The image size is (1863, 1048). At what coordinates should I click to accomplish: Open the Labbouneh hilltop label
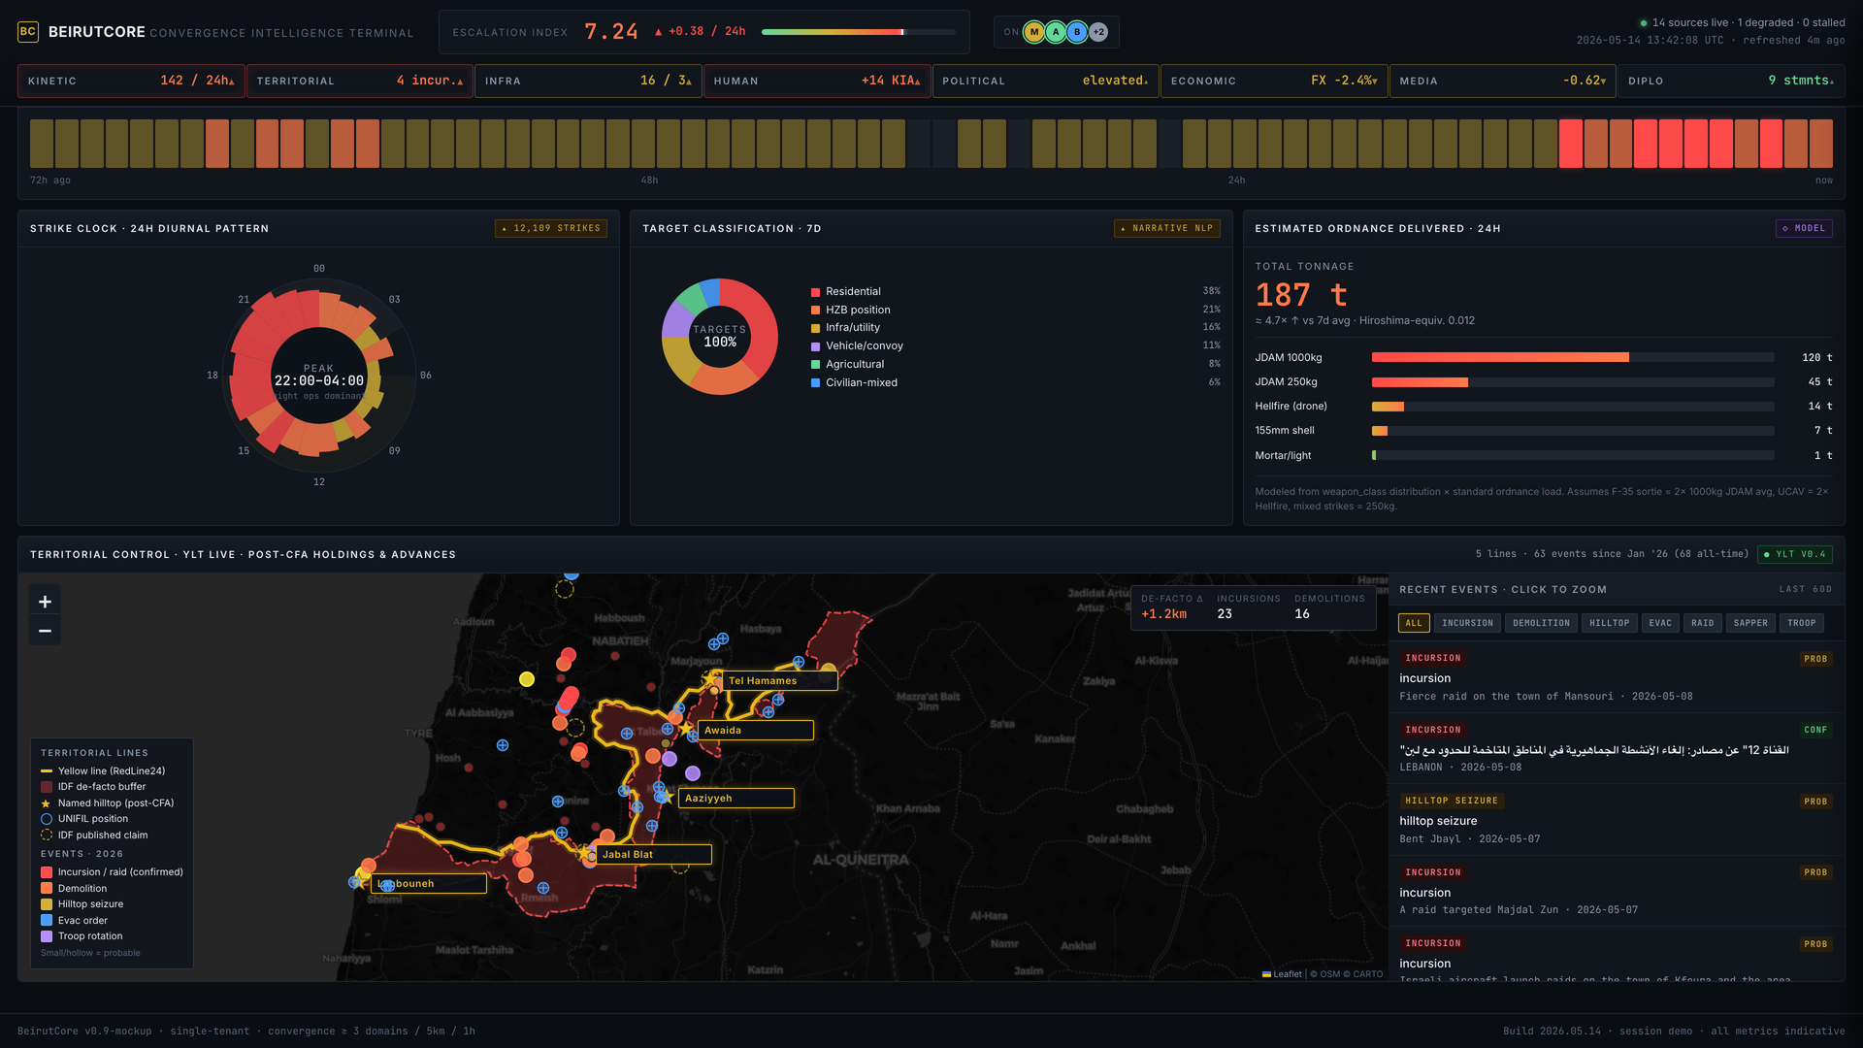(429, 884)
